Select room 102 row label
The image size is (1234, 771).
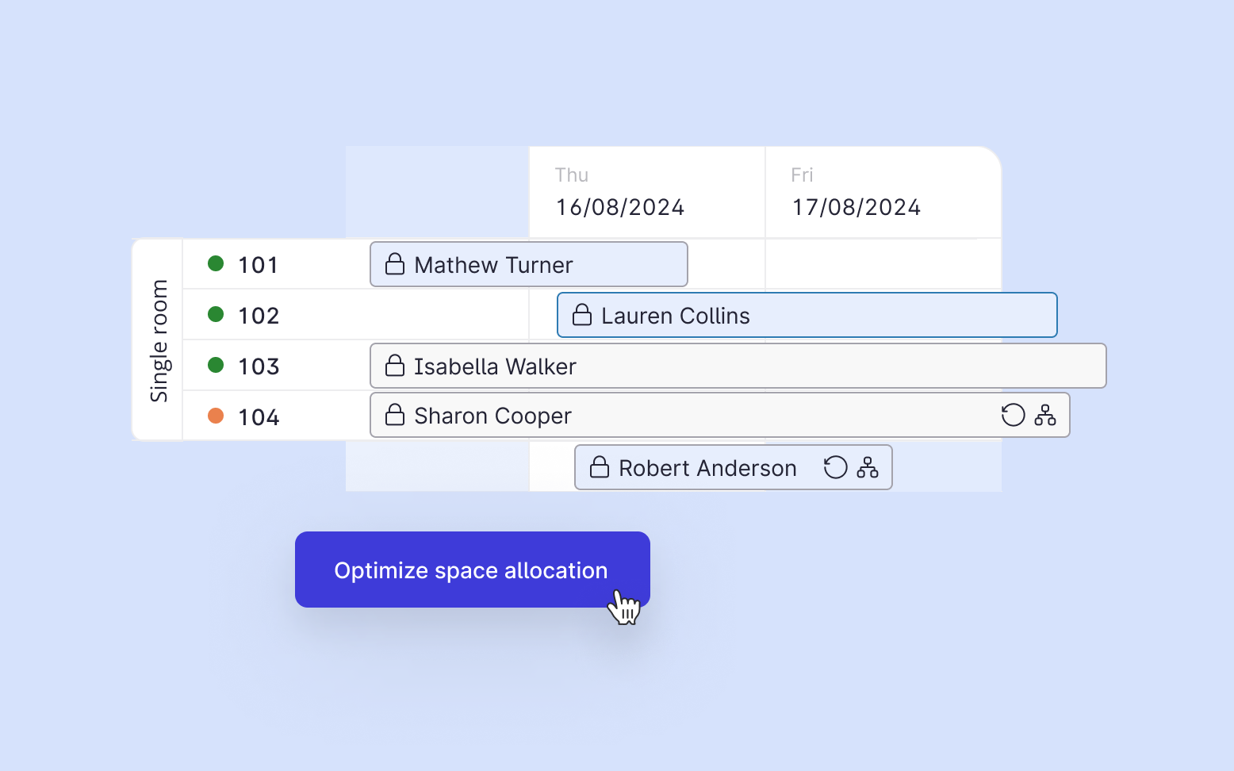(259, 316)
